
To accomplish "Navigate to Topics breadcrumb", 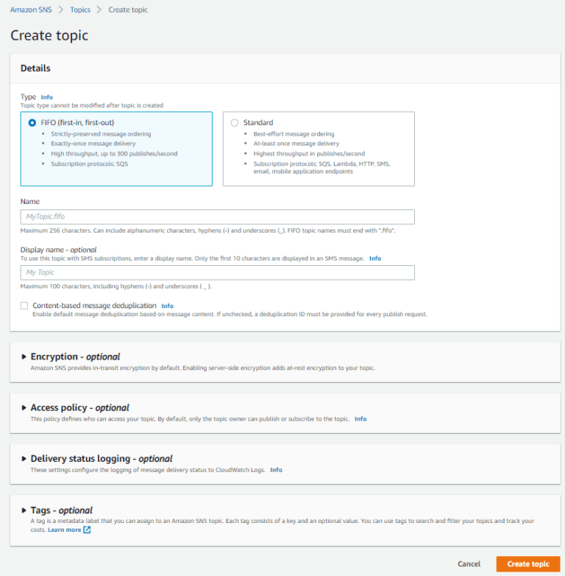I will [x=80, y=10].
